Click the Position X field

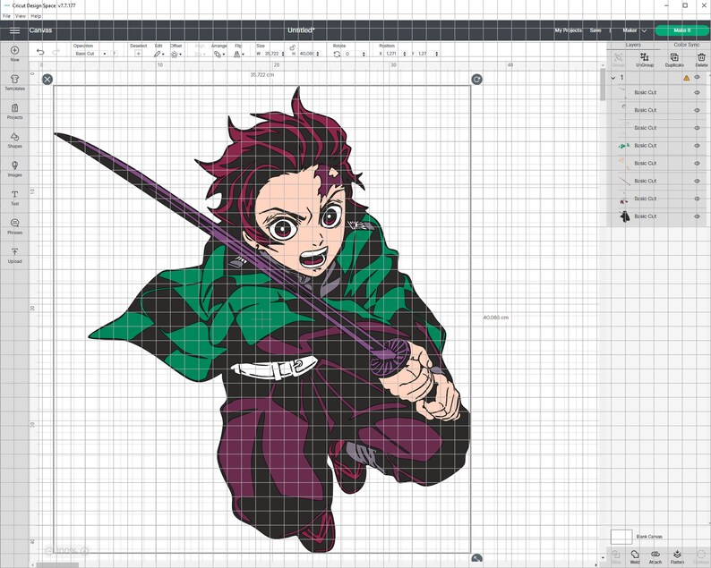pos(395,54)
